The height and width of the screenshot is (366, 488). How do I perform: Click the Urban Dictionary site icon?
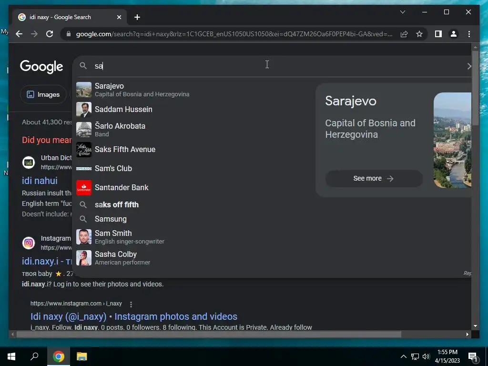pyautogui.click(x=28, y=163)
